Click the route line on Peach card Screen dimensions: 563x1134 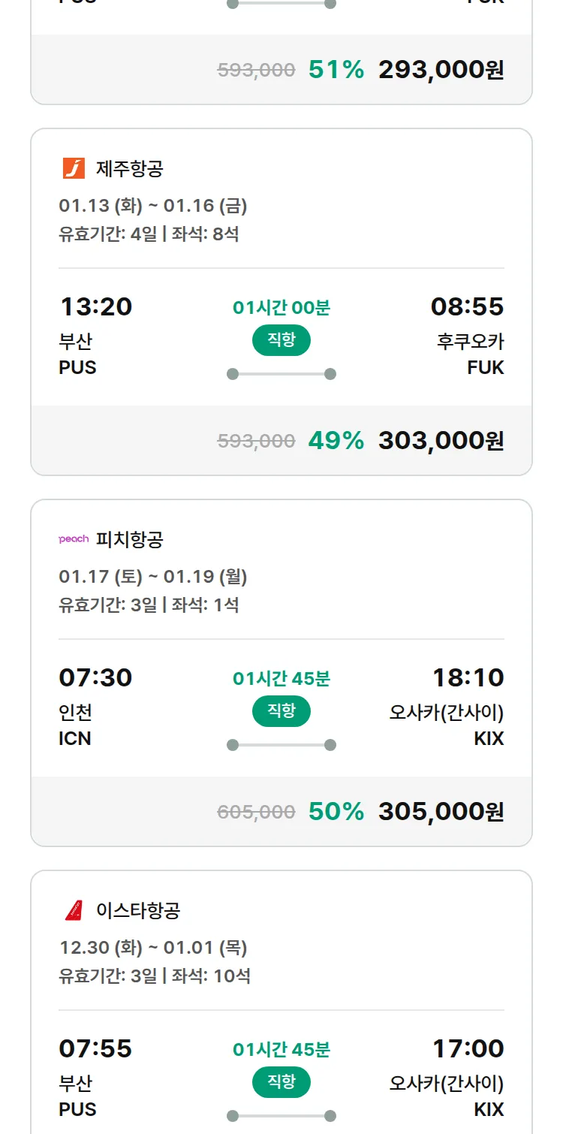tap(281, 745)
